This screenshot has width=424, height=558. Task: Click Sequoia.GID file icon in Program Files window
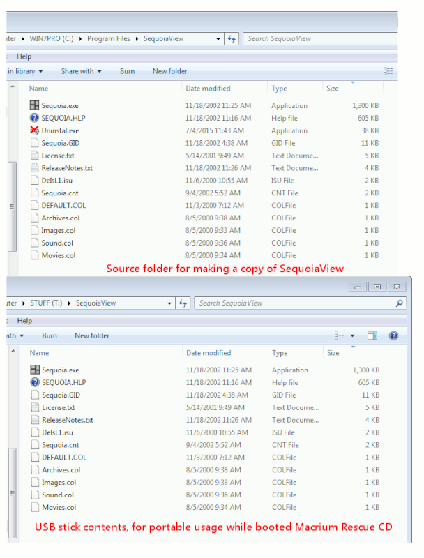click(x=34, y=143)
